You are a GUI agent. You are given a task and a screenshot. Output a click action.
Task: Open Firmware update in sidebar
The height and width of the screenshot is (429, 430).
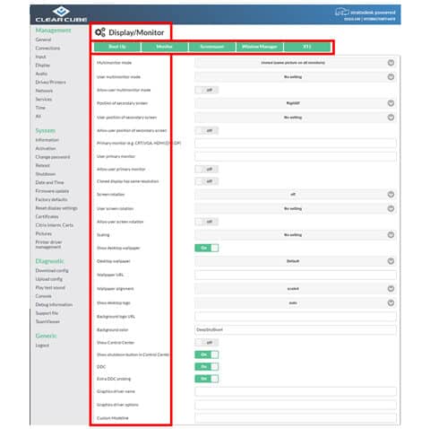[52, 191]
